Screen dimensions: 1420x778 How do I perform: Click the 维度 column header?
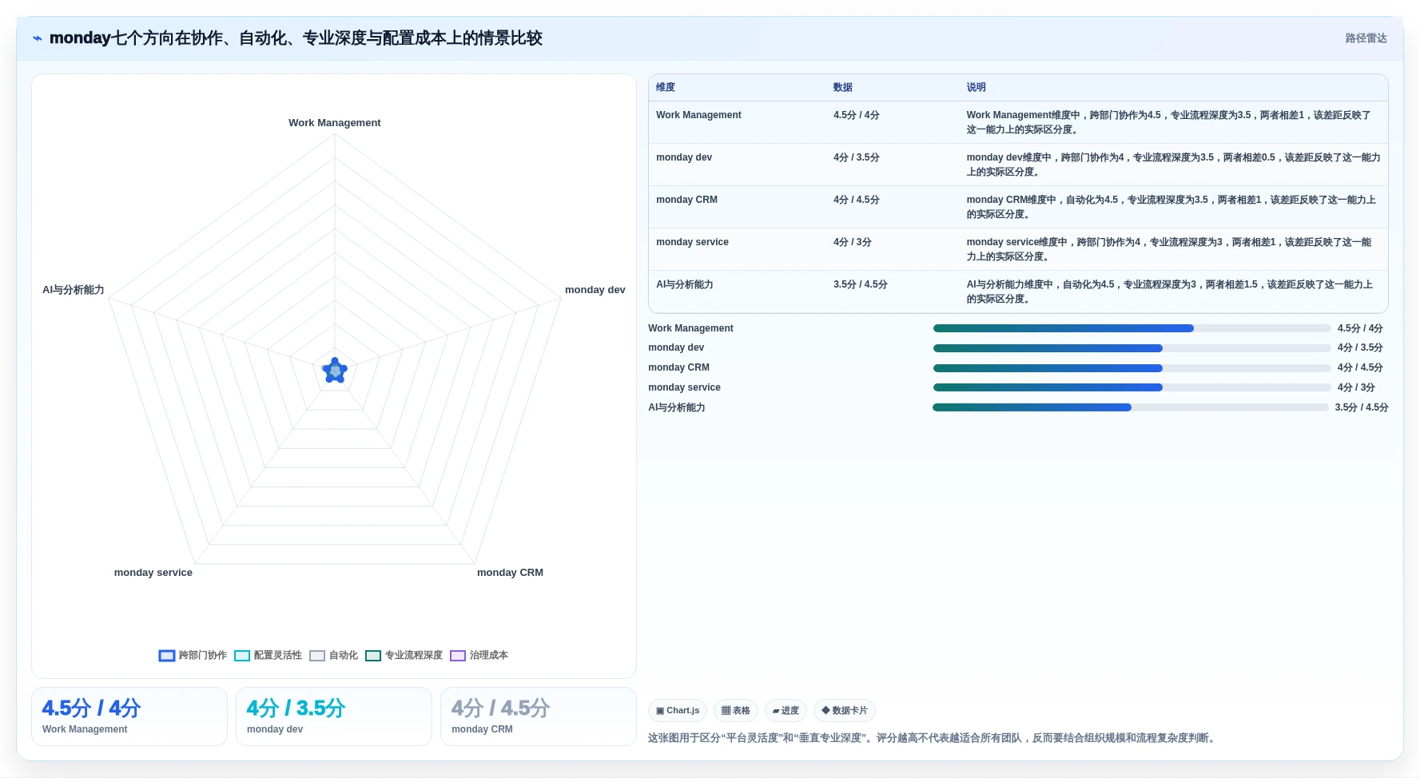click(x=666, y=88)
